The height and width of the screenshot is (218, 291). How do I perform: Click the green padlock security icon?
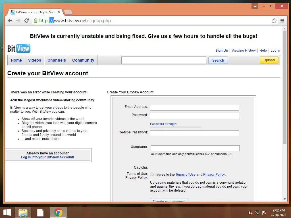(x=36, y=20)
